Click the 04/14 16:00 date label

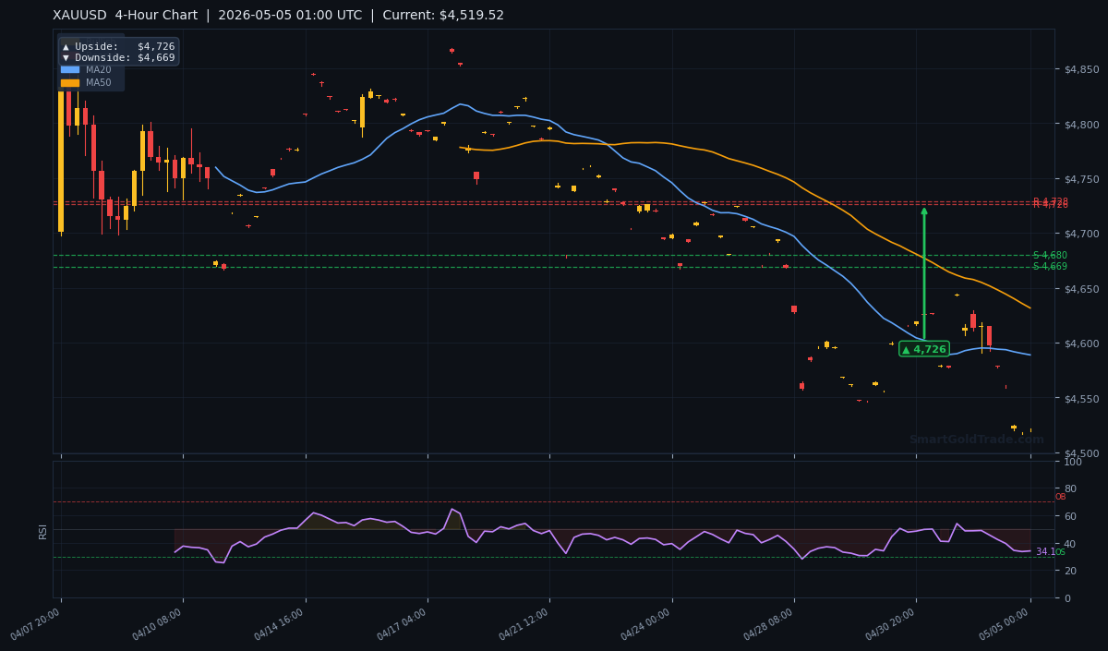(281, 624)
